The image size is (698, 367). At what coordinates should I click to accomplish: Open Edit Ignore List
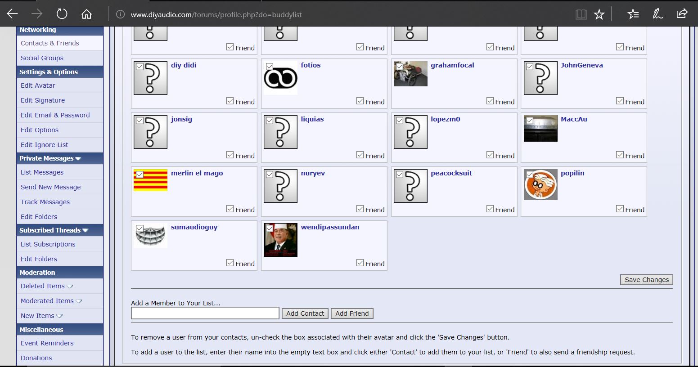(45, 145)
